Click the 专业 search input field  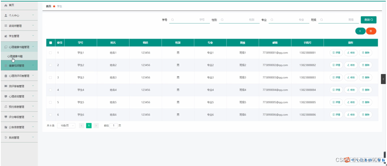[289, 20]
